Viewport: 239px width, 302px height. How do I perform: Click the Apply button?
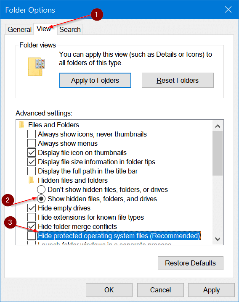click(211, 290)
